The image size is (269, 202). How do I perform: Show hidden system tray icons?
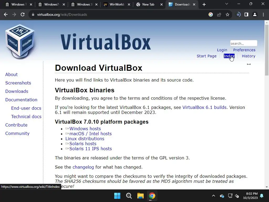214,196
